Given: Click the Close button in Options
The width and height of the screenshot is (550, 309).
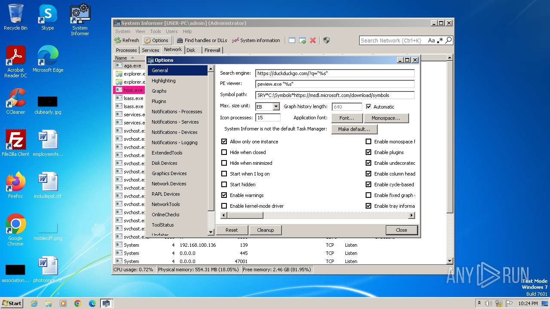Looking at the screenshot, I should coord(401,230).
